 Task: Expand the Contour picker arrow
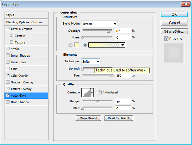pyautogui.click(x=92, y=93)
